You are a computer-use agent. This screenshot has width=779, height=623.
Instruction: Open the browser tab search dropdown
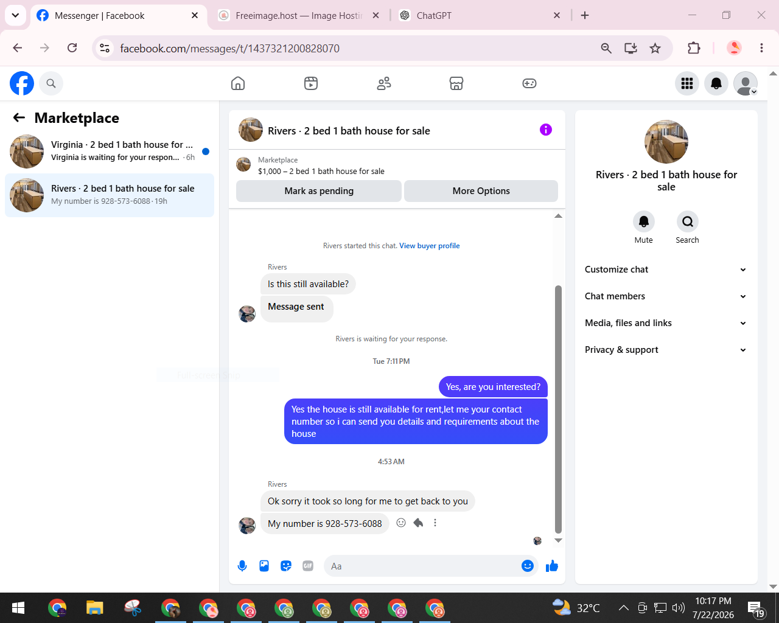(15, 15)
